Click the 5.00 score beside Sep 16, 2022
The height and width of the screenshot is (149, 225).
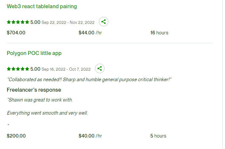point(35,69)
